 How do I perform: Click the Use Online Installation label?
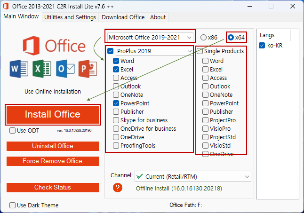[53, 91]
